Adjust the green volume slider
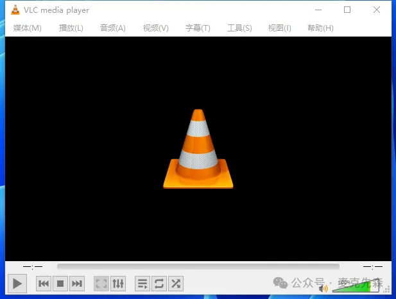Viewport: 396px width, 299px height. [x=356, y=287]
